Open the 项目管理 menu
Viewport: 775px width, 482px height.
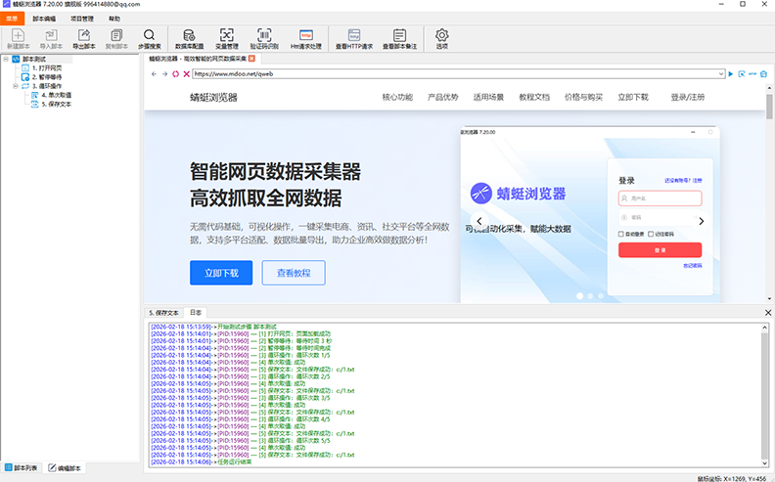[x=80, y=19]
